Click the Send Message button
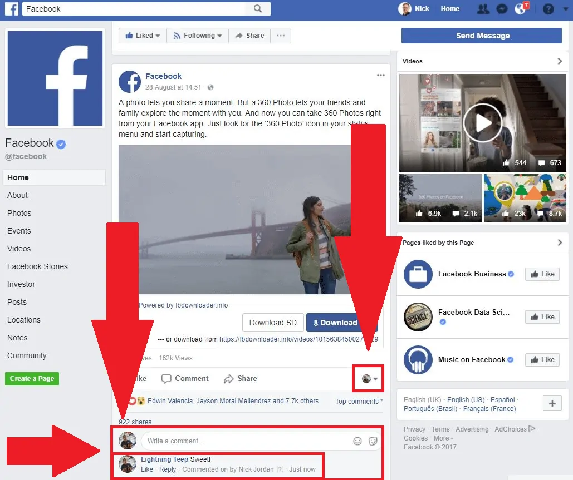Screen dimensions: 573x480 pyautogui.click(x=481, y=35)
